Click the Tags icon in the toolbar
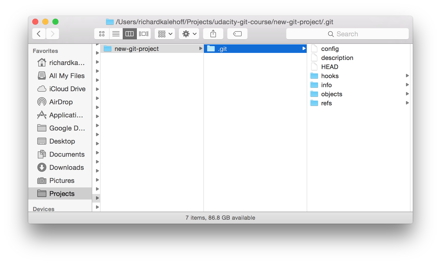This screenshot has width=441, height=264. pyautogui.click(x=237, y=34)
